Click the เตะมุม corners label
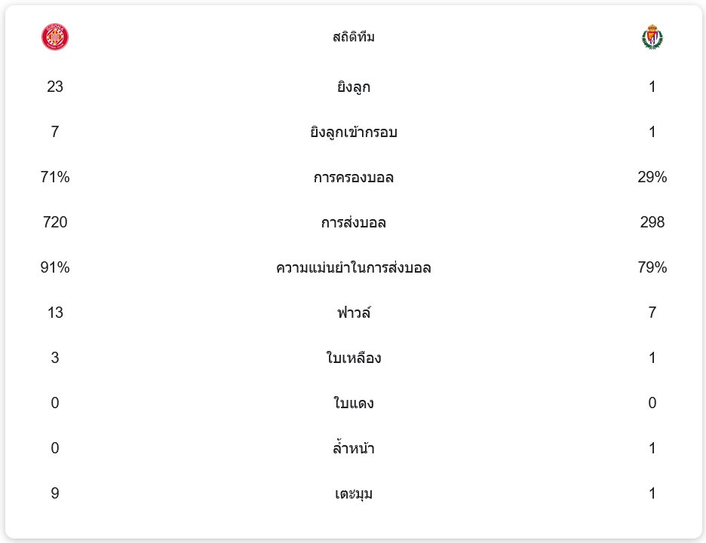706x543 pixels. pyautogui.click(x=353, y=494)
